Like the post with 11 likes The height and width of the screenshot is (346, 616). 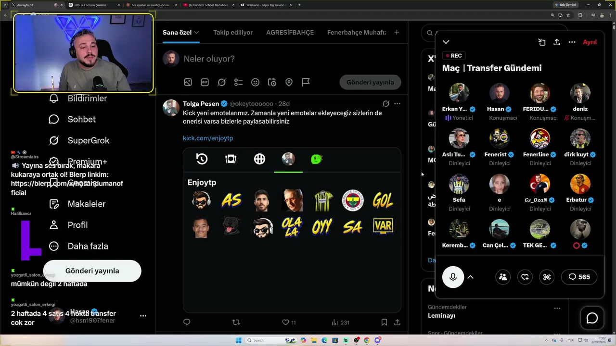coord(289,322)
